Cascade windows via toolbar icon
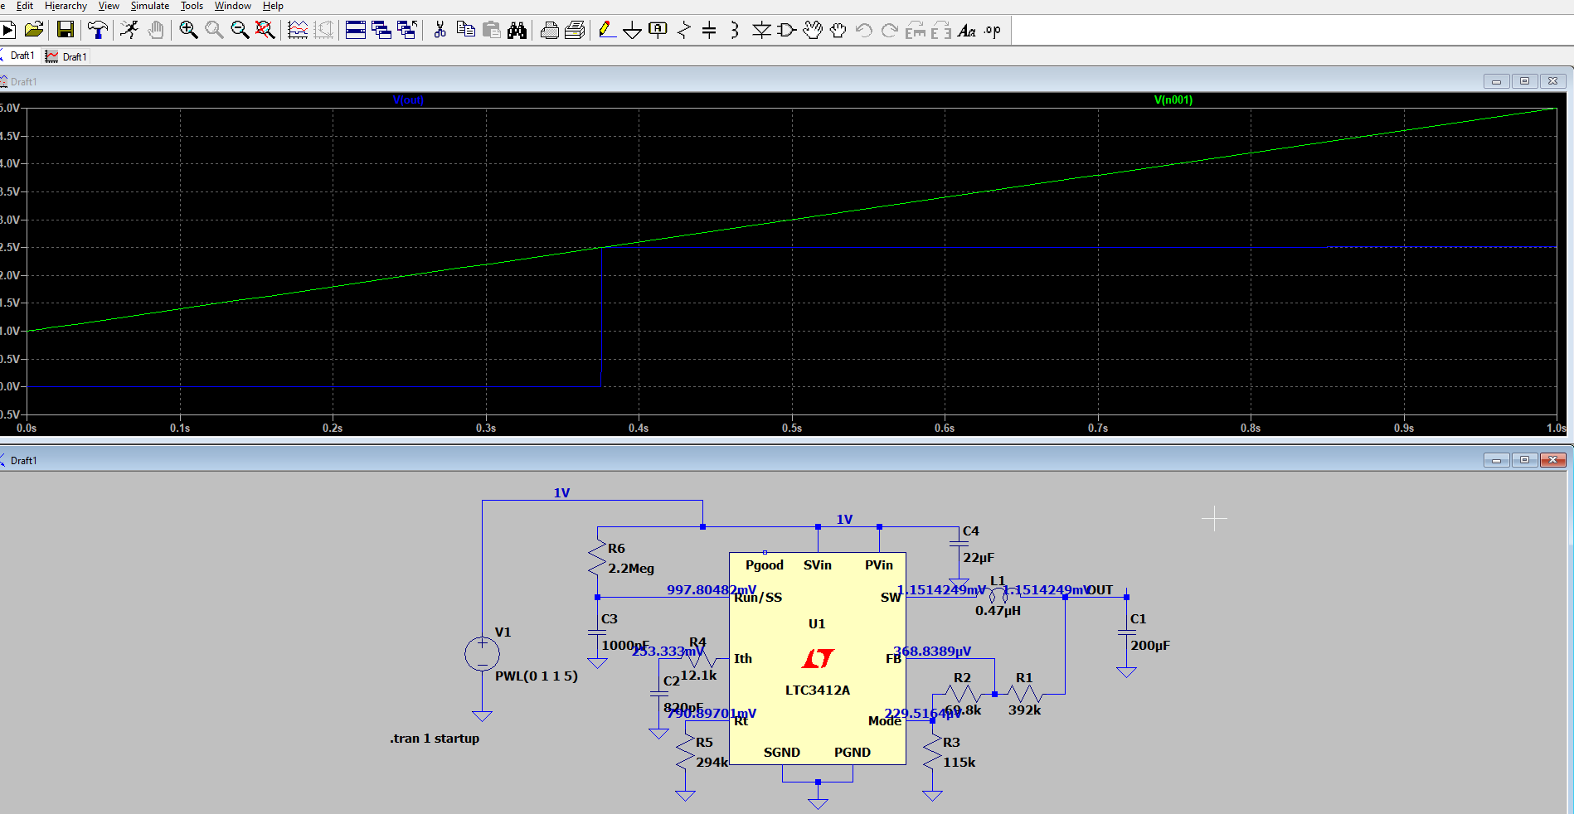The width and height of the screenshot is (1574, 814). click(381, 31)
